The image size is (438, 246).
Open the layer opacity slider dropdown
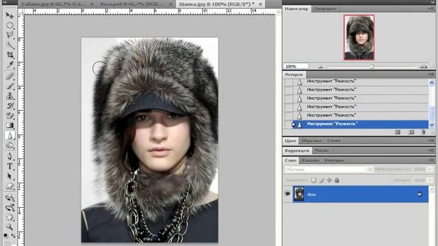point(430,169)
